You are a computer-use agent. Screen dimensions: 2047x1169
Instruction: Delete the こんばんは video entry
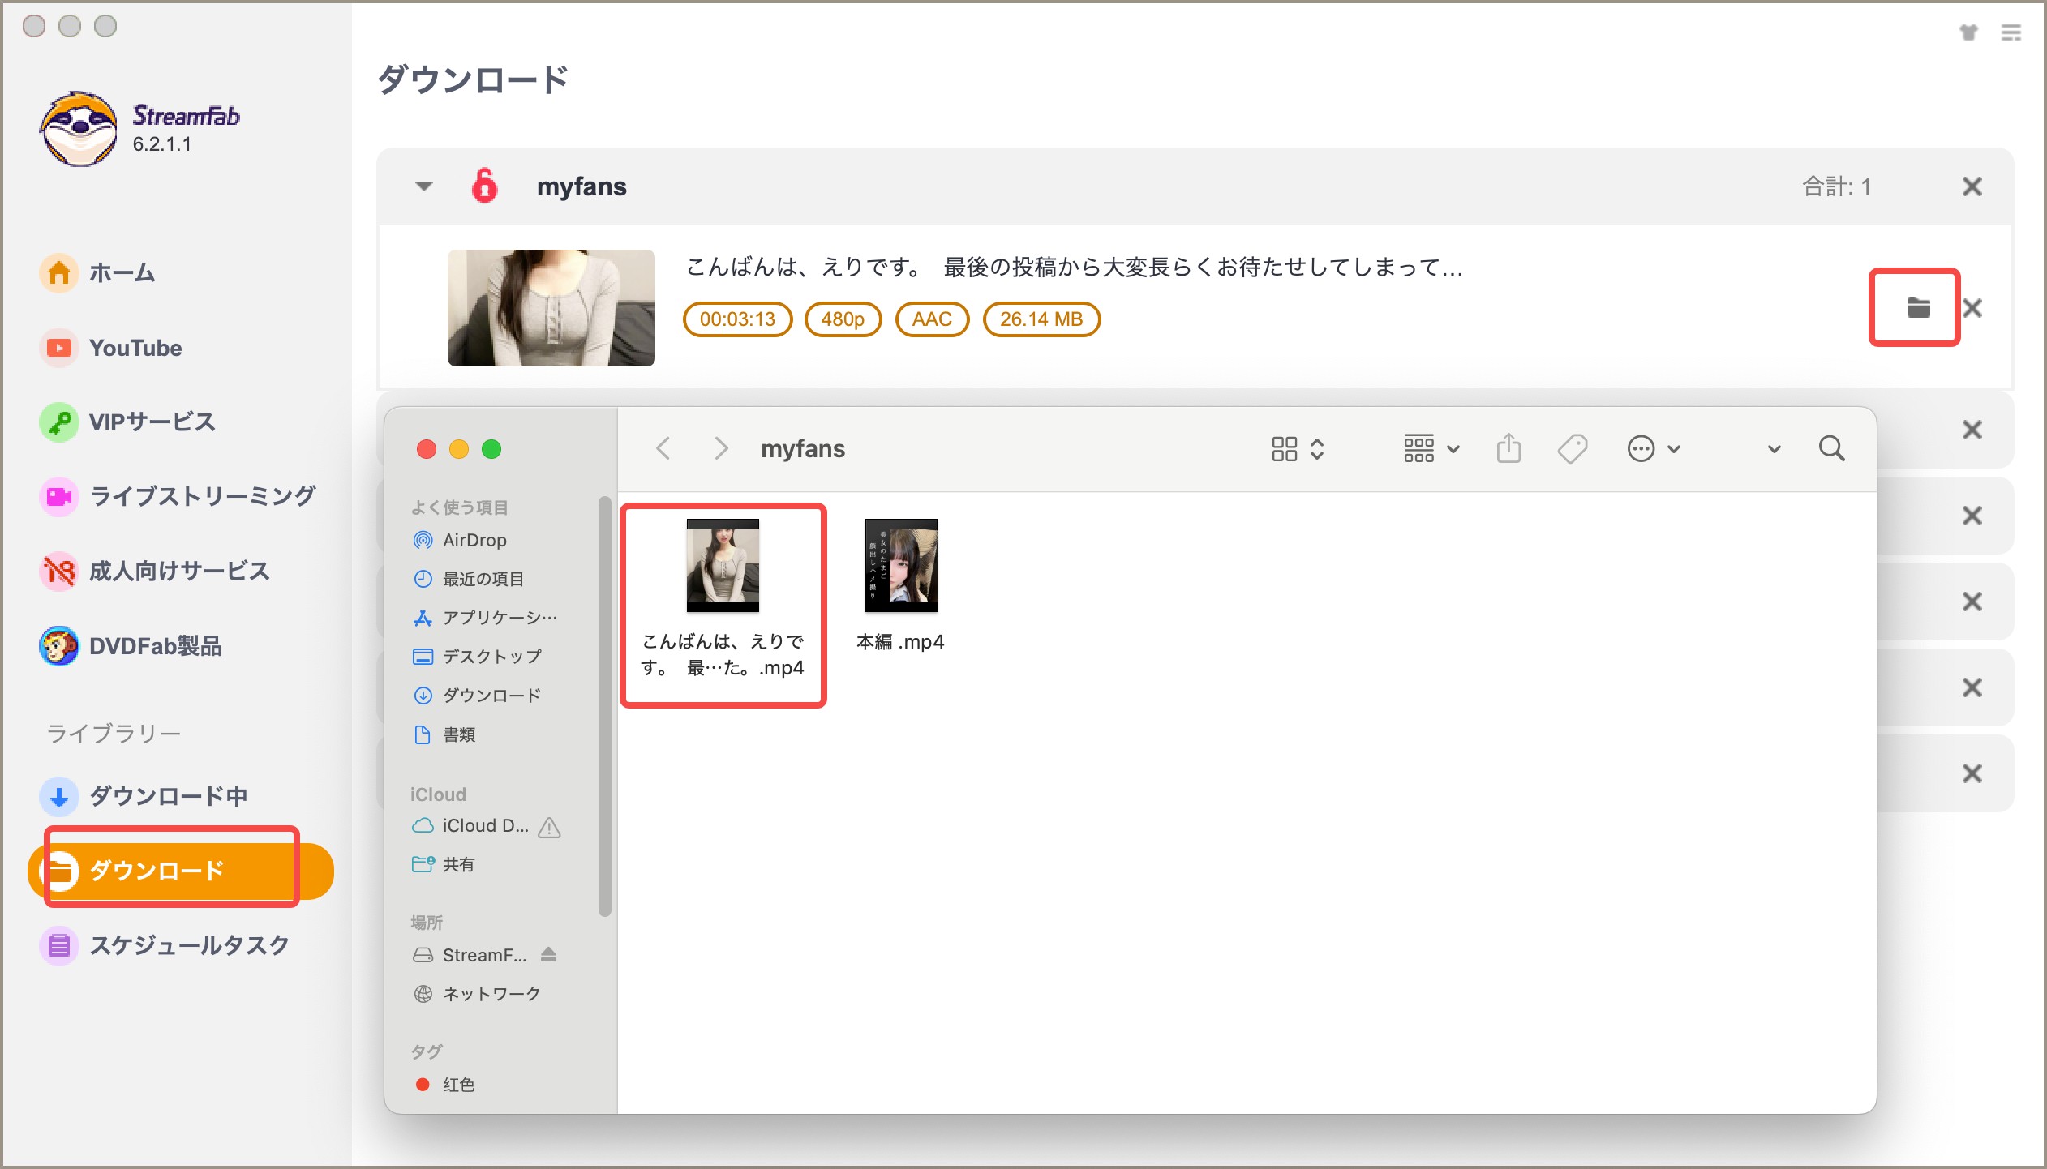(1972, 308)
